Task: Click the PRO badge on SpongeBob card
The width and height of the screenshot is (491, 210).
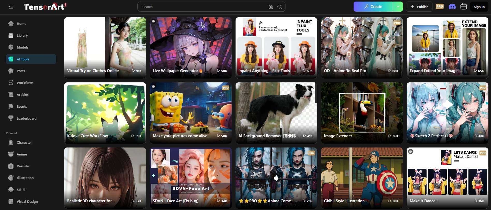Action: point(226,88)
